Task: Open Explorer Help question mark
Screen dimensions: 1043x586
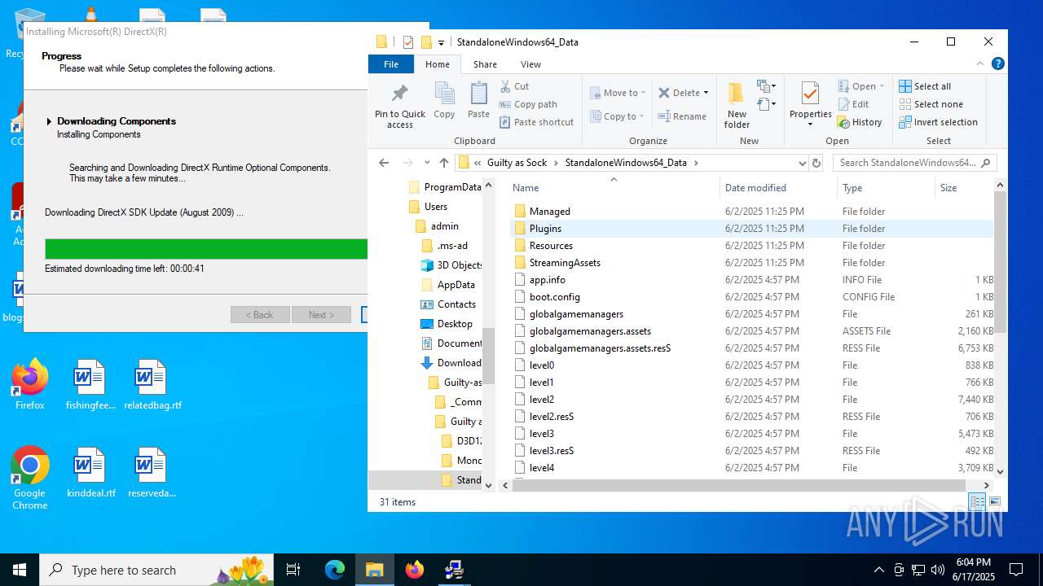Action: 997,63
